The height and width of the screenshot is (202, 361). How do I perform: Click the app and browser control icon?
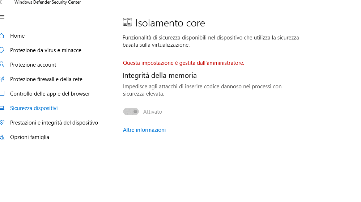click(2, 94)
